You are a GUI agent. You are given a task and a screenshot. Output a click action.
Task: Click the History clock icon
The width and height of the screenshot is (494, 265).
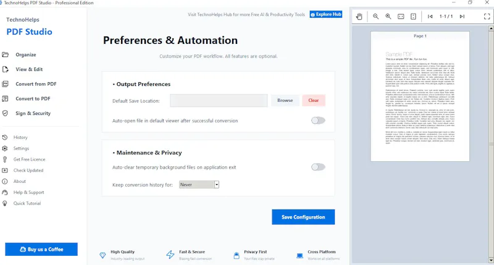pos(5,137)
